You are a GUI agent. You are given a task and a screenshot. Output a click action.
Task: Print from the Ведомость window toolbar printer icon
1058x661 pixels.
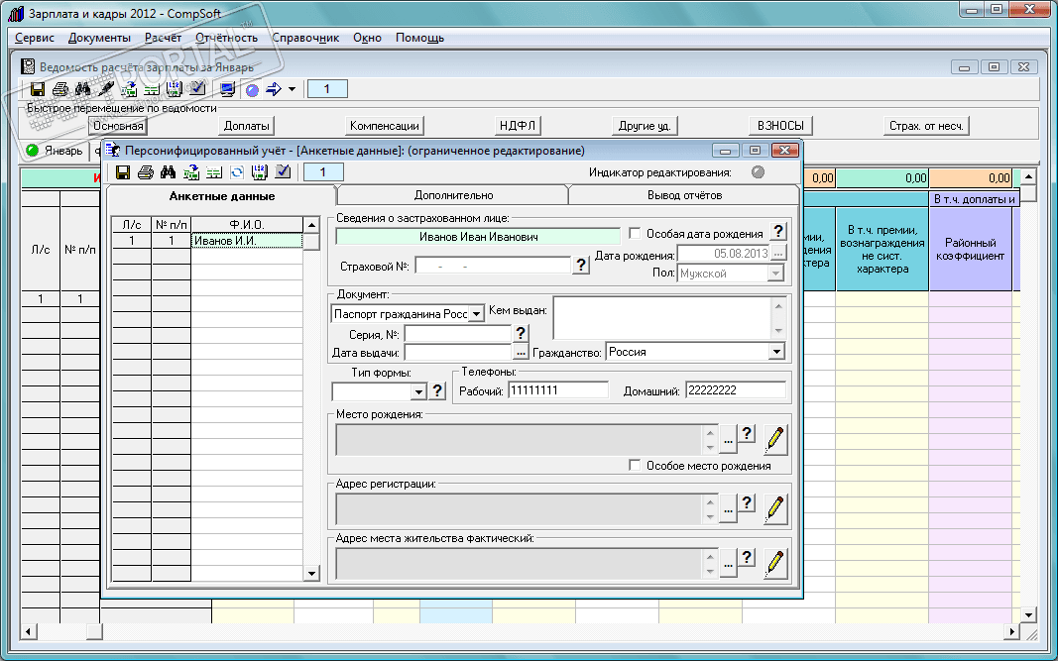tap(60, 89)
